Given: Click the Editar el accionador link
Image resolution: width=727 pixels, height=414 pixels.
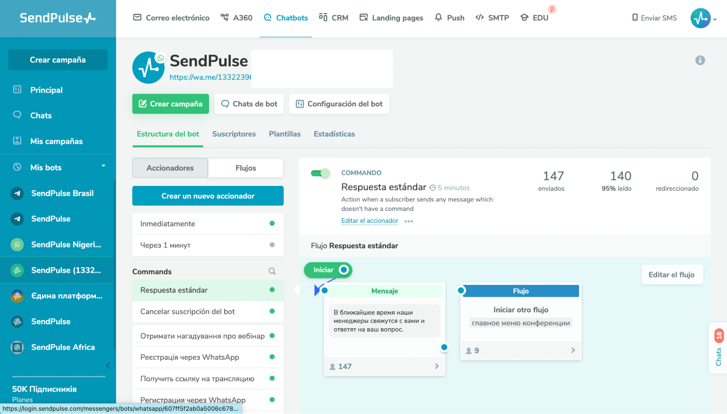Looking at the screenshot, I should click(x=370, y=221).
